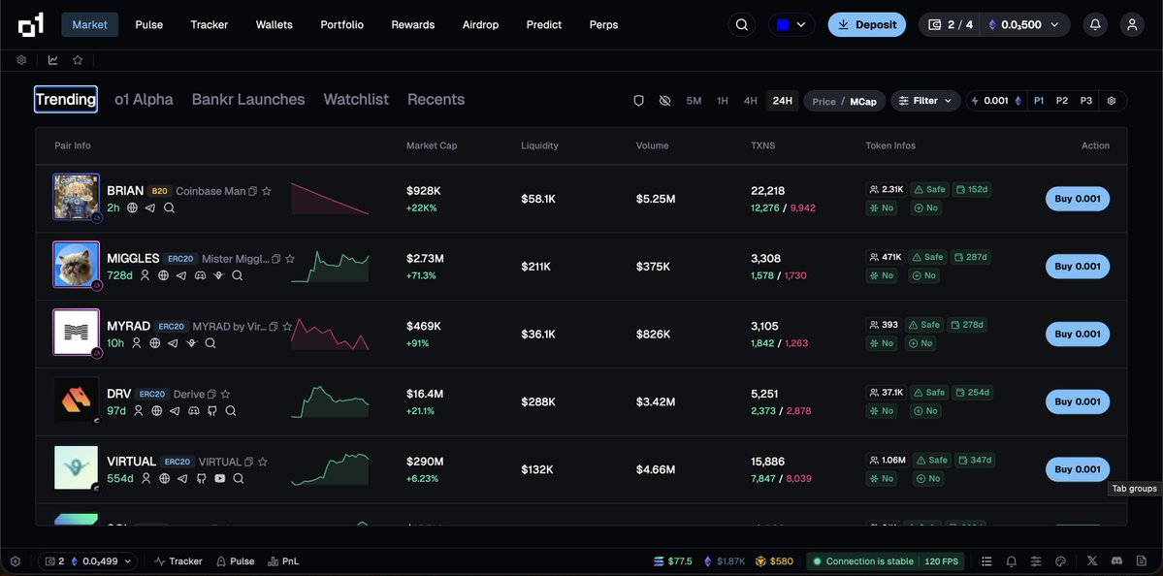Open the user profile icon
The width and height of the screenshot is (1163, 576).
[1132, 24]
